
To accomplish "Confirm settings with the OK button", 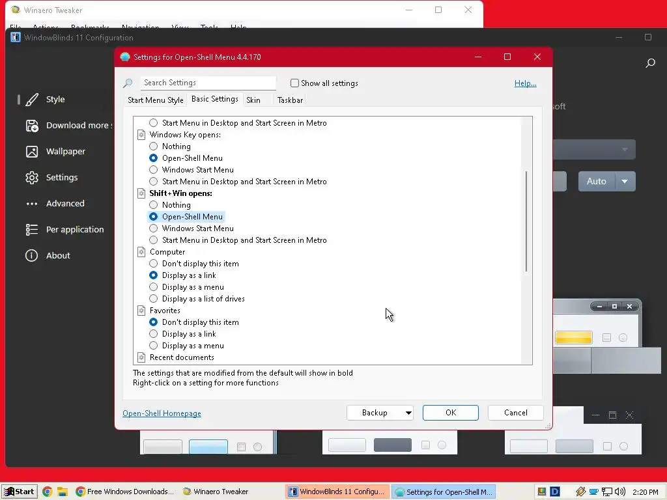I will 451,413.
